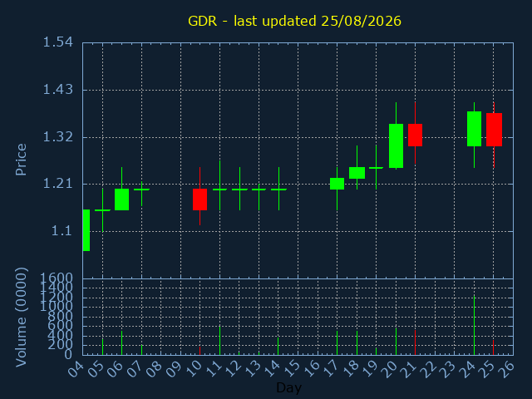Click the x-axis day label 22

coord(429,369)
